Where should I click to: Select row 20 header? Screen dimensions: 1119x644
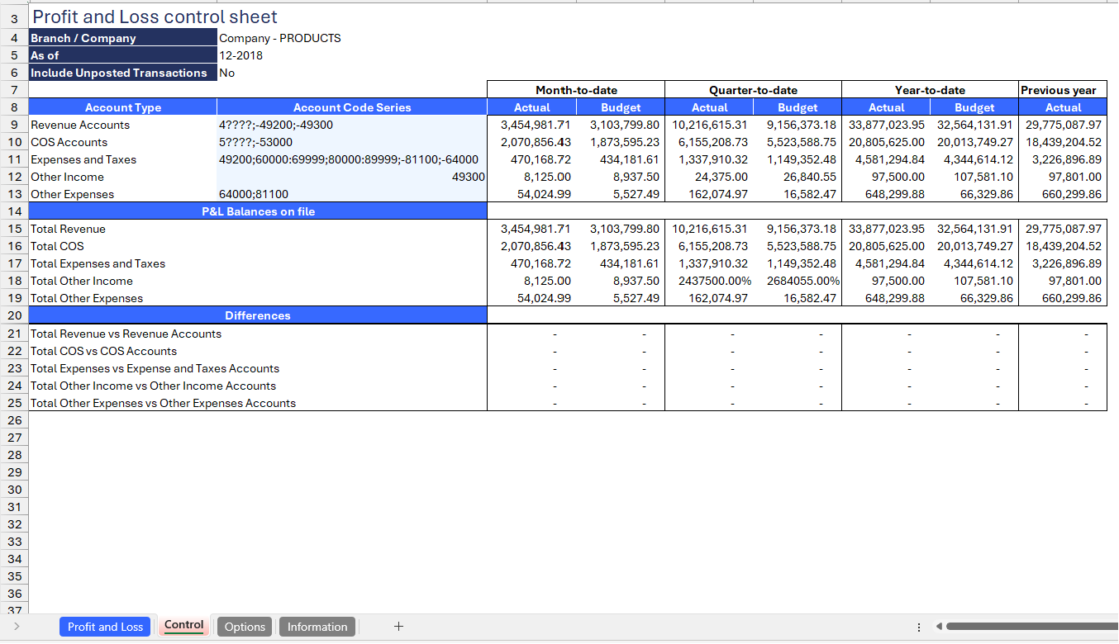(x=14, y=315)
